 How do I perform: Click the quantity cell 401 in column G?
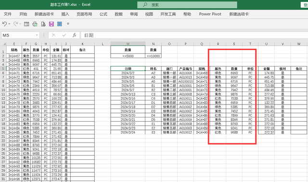(36, 69)
